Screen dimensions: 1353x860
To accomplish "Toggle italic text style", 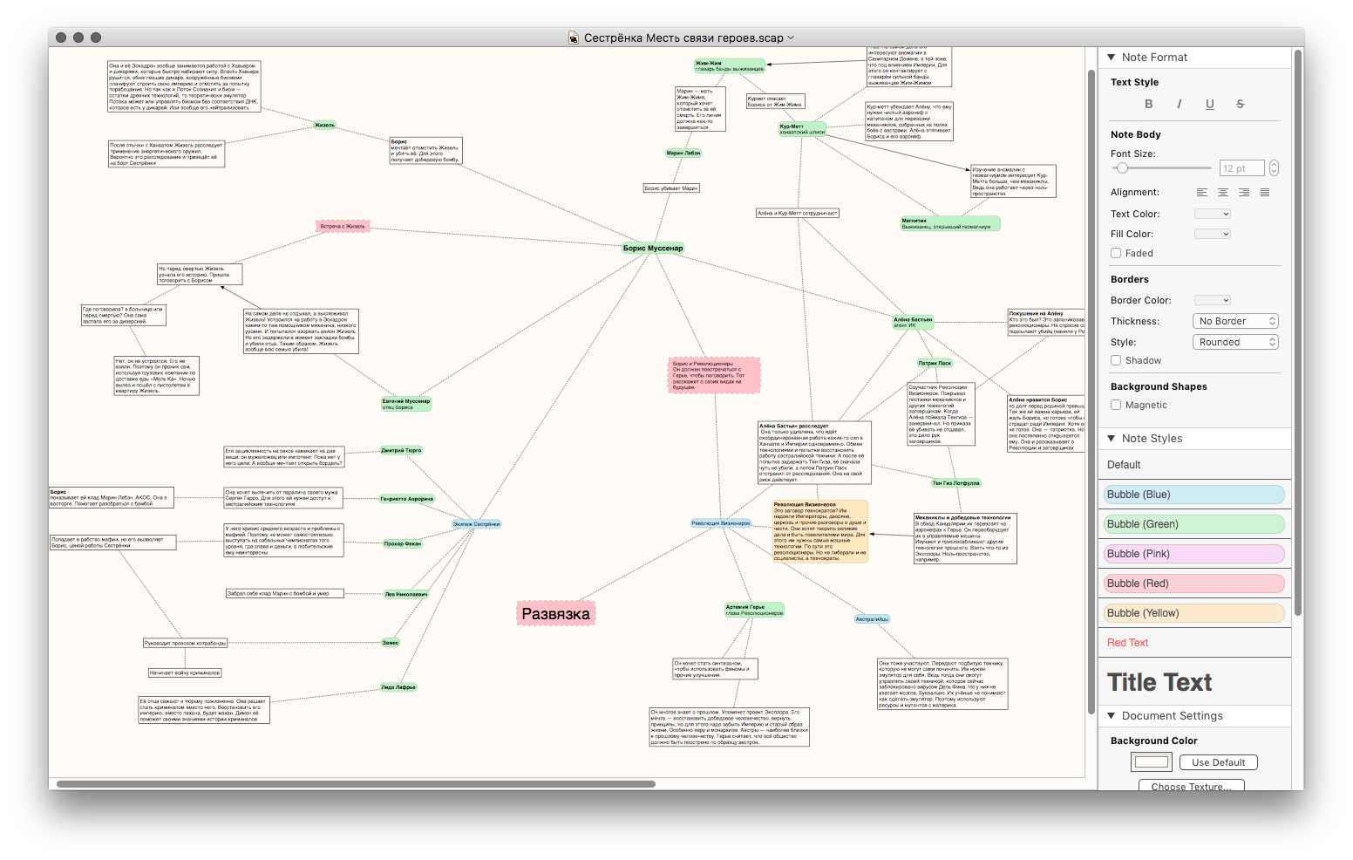I will point(1179,104).
